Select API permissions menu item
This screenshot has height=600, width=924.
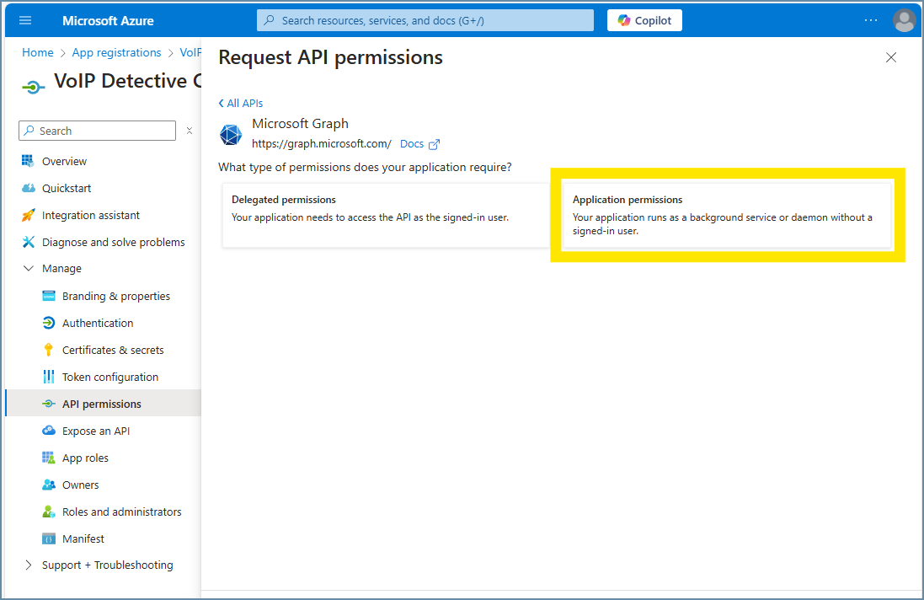coord(103,404)
